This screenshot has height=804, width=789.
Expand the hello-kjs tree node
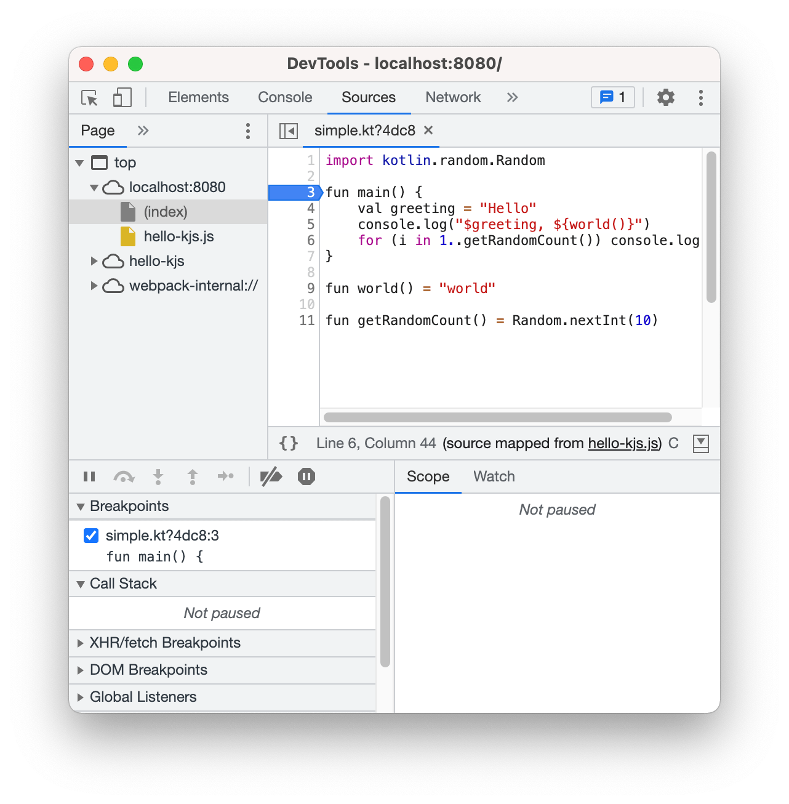[x=94, y=260]
